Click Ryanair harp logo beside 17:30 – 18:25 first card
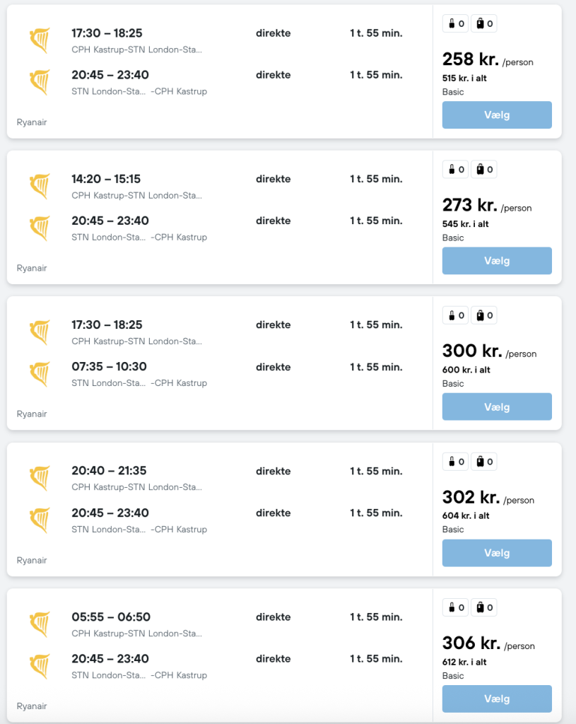The image size is (576, 724). [x=40, y=40]
